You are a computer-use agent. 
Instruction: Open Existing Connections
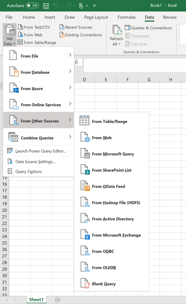(x=81, y=35)
